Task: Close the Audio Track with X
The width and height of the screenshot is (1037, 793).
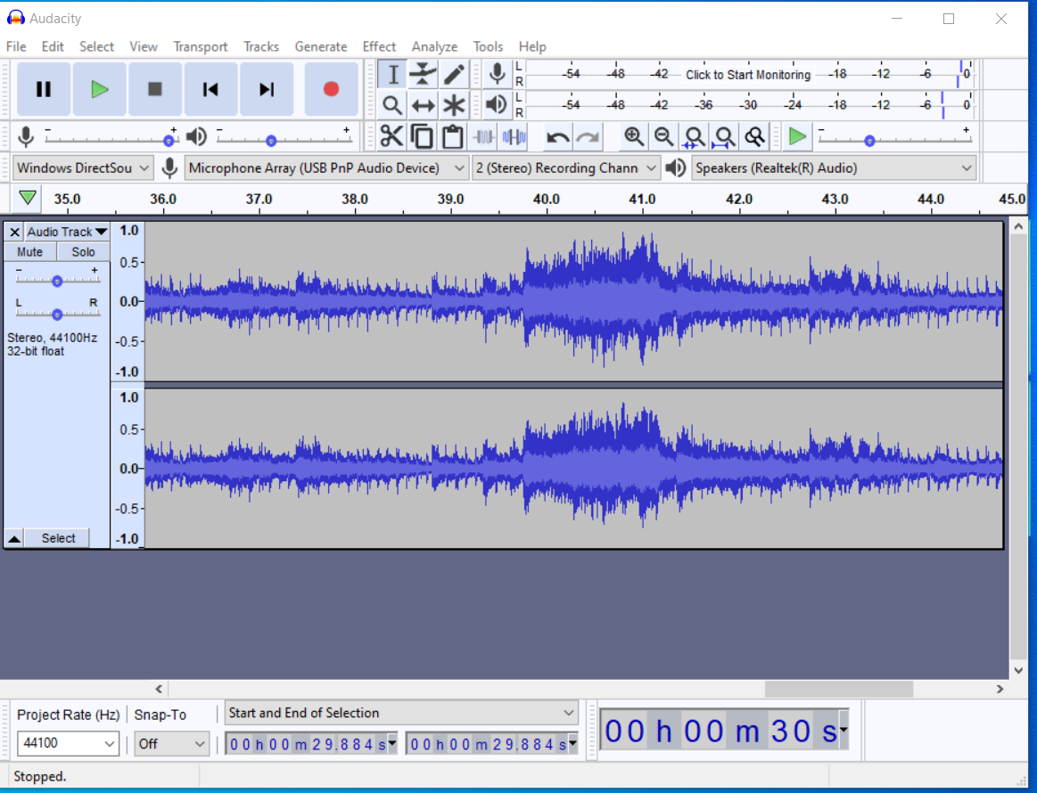Action: (14, 232)
